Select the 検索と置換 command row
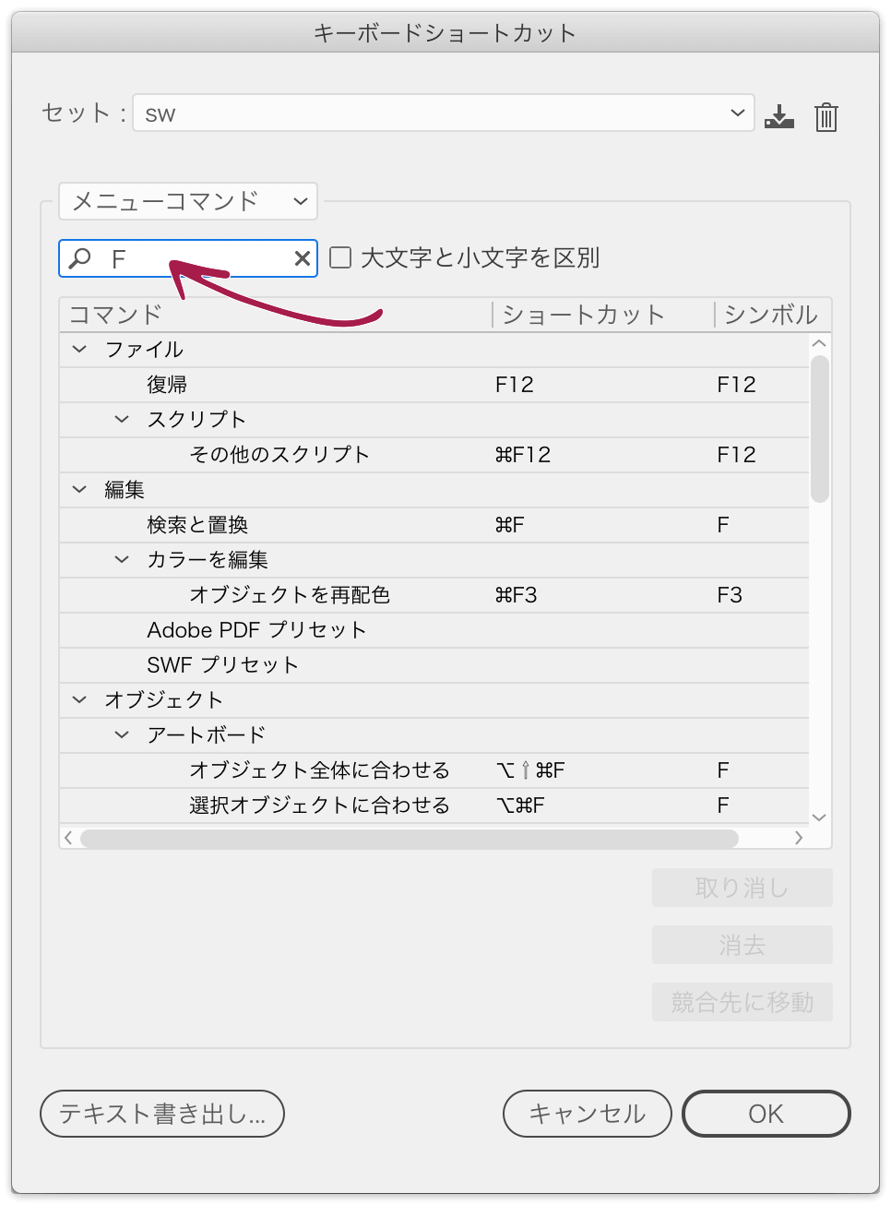 click(434, 525)
